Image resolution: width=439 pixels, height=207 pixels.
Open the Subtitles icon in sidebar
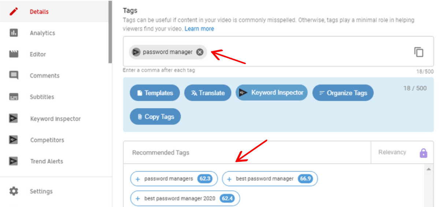[x=14, y=97]
